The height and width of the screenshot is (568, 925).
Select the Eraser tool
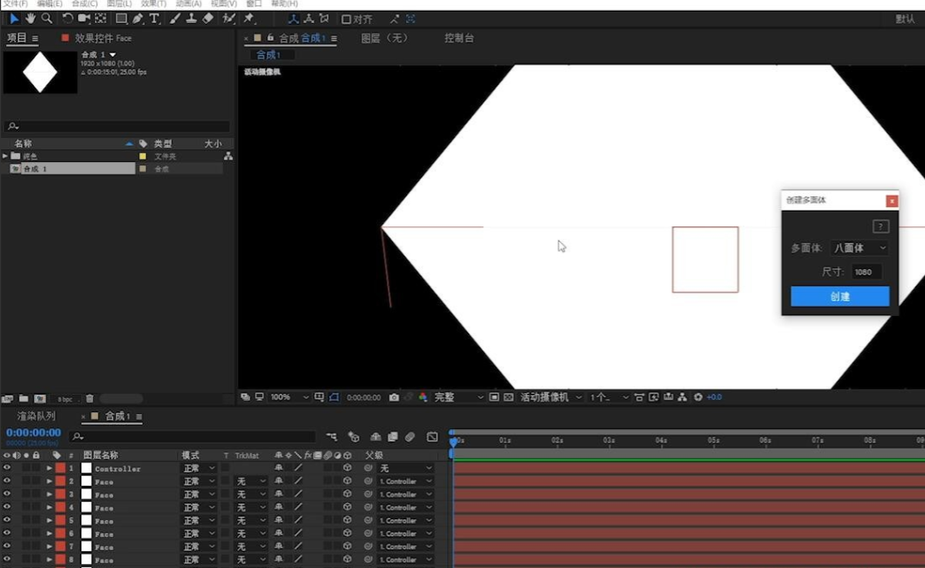pyautogui.click(x=208, y=19)
